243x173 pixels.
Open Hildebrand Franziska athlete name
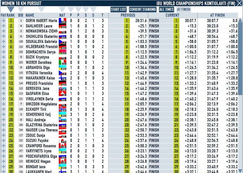pyautogui.click(x=42, y=47)
